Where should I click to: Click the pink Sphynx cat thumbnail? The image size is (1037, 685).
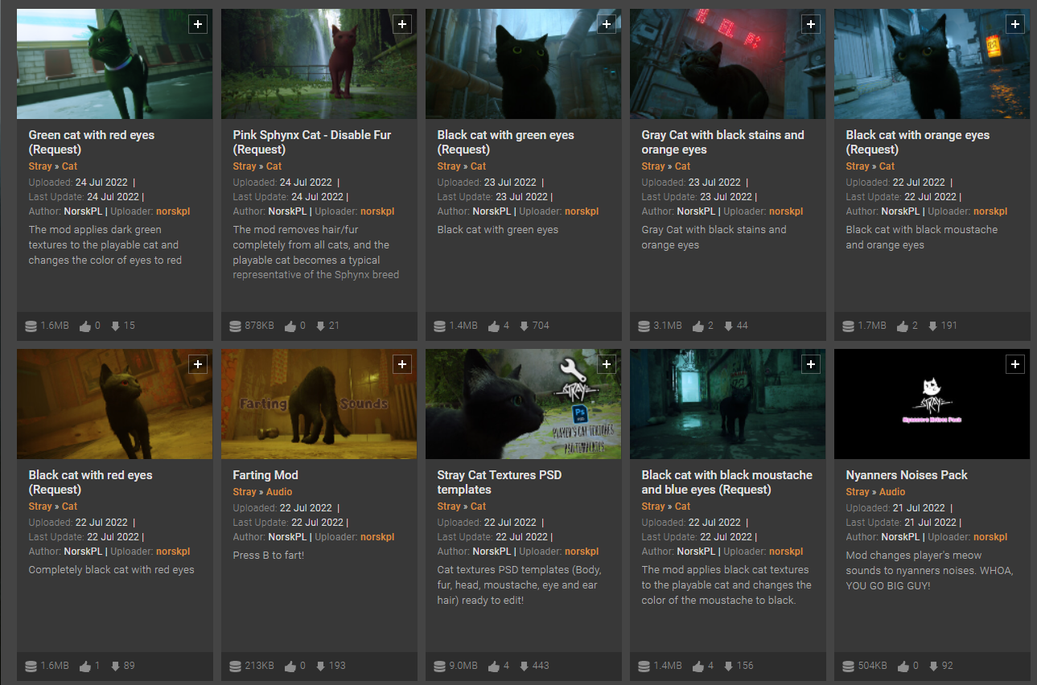[319, 64]
